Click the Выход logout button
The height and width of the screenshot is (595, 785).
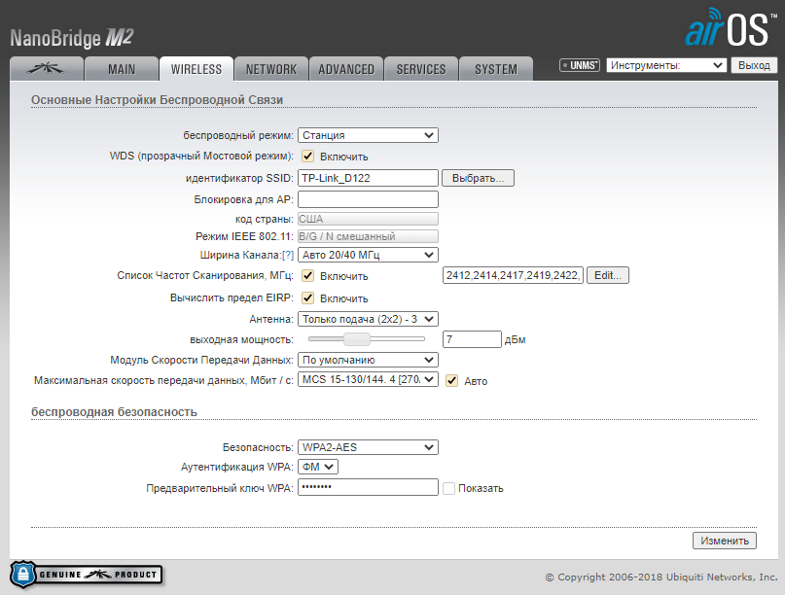click(754, 65)
